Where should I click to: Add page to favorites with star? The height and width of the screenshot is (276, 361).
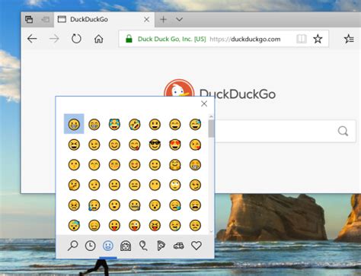coord(318,39)
